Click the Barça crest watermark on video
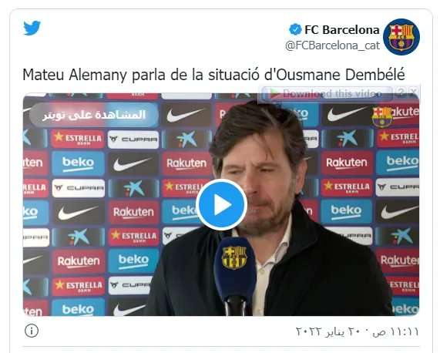The height and width of the screenshot is (353, 440). tap(382, 116)
